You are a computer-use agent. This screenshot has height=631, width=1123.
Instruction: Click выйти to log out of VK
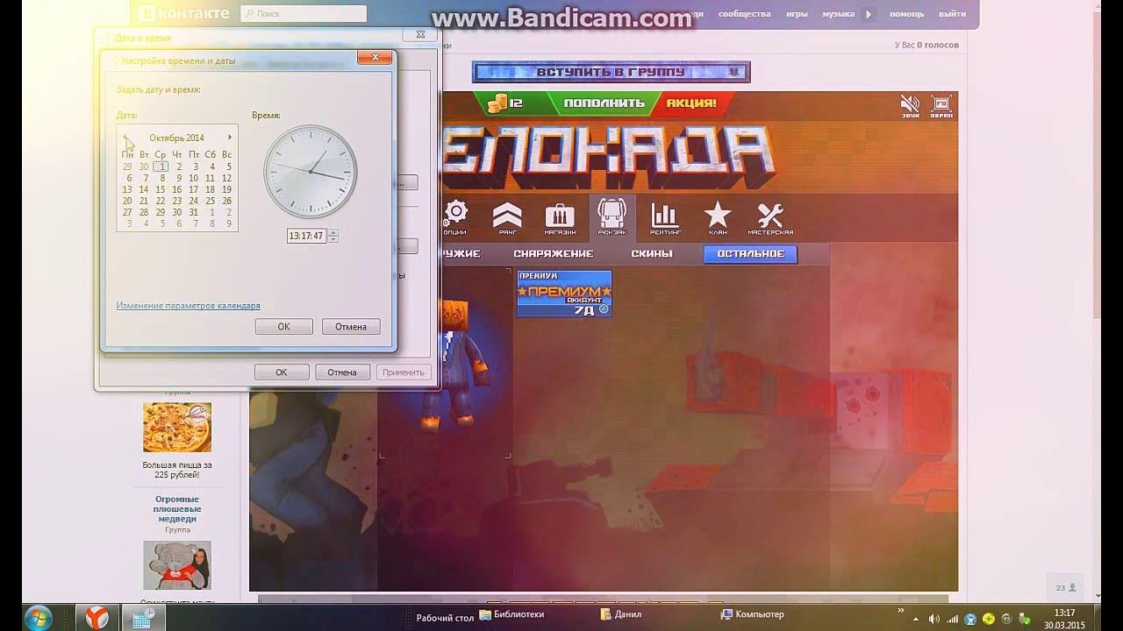[952, 14]
